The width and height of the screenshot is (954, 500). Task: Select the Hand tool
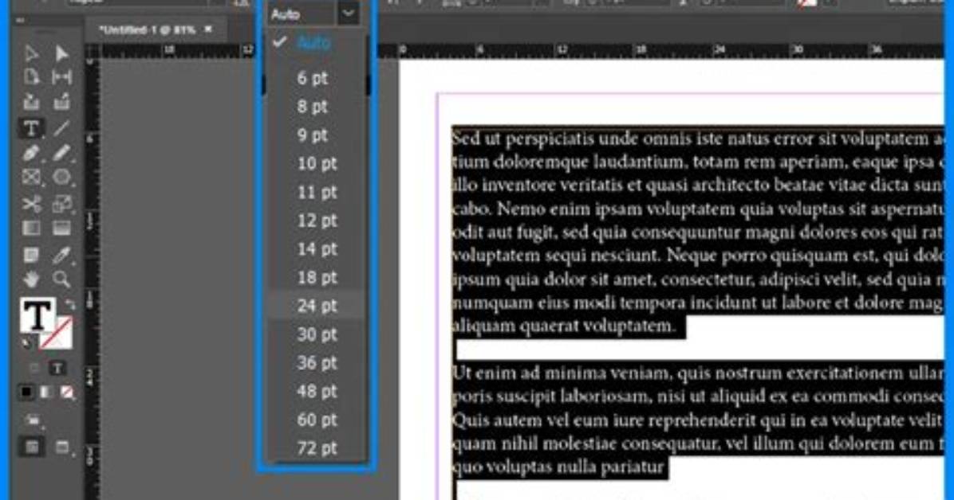(x=31, y=279)
